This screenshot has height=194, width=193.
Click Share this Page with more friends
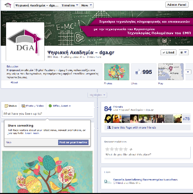pos(134,128)
